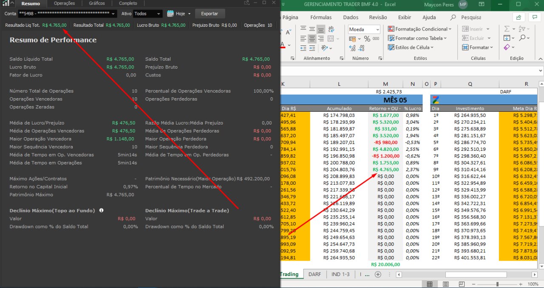Open the Moeda number format dropdown

pyautogui.click(x=377, y=29)
